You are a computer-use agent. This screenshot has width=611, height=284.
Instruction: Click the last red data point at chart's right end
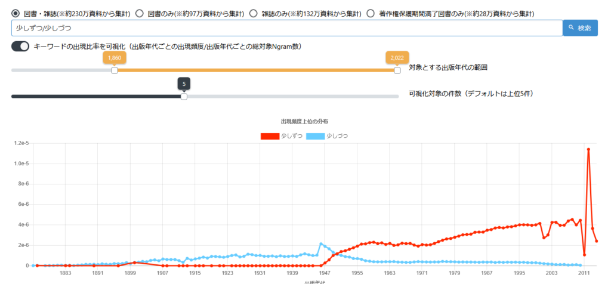pyautogui.click(x=597, y=241)
